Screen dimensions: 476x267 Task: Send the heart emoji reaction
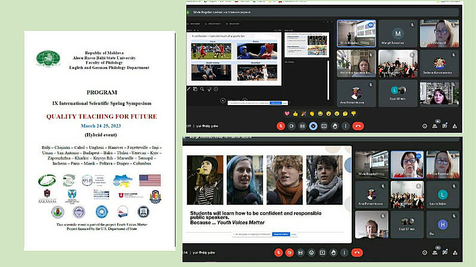pyautogui.click(x=287, y=113)
